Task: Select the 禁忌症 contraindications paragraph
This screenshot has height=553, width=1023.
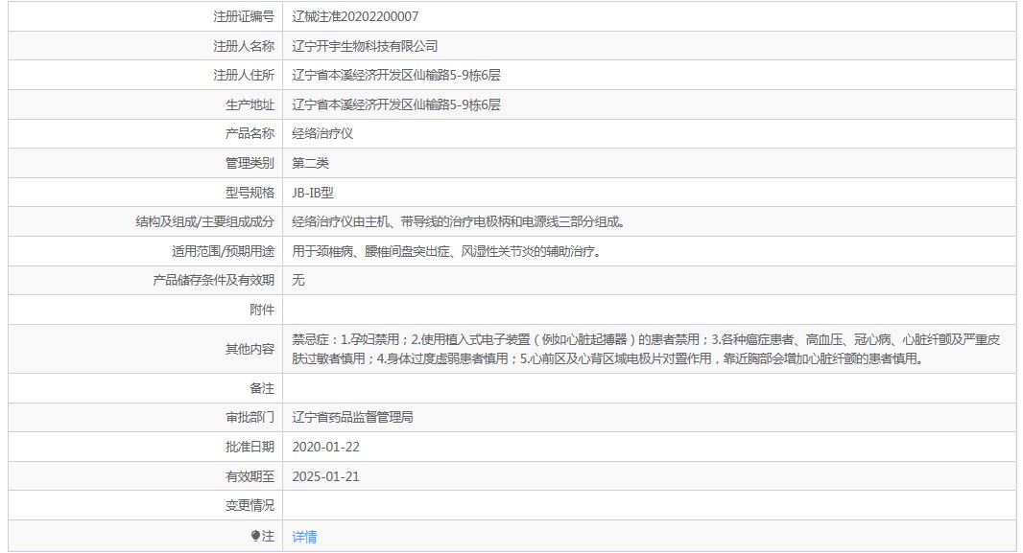Action: point(646,349)
